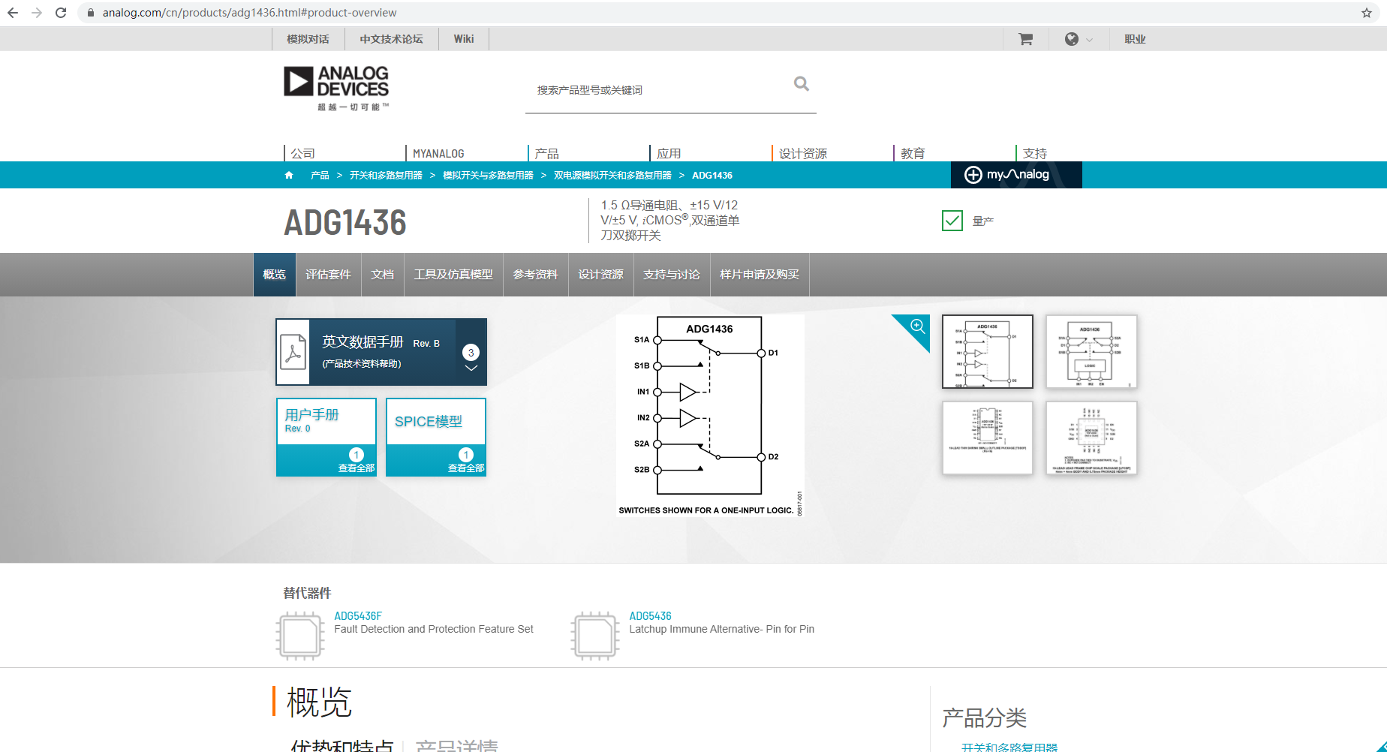
Task: Click the myAnalog plus icon
Action: (x=973, y=175)
